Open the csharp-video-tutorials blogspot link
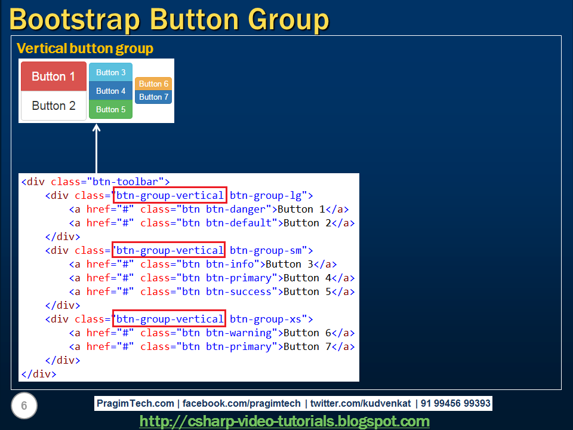This screenshot has width=573, height=430. coord(286,422)
